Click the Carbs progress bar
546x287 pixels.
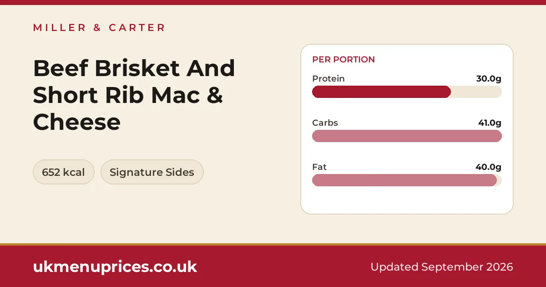pos(407,136)
